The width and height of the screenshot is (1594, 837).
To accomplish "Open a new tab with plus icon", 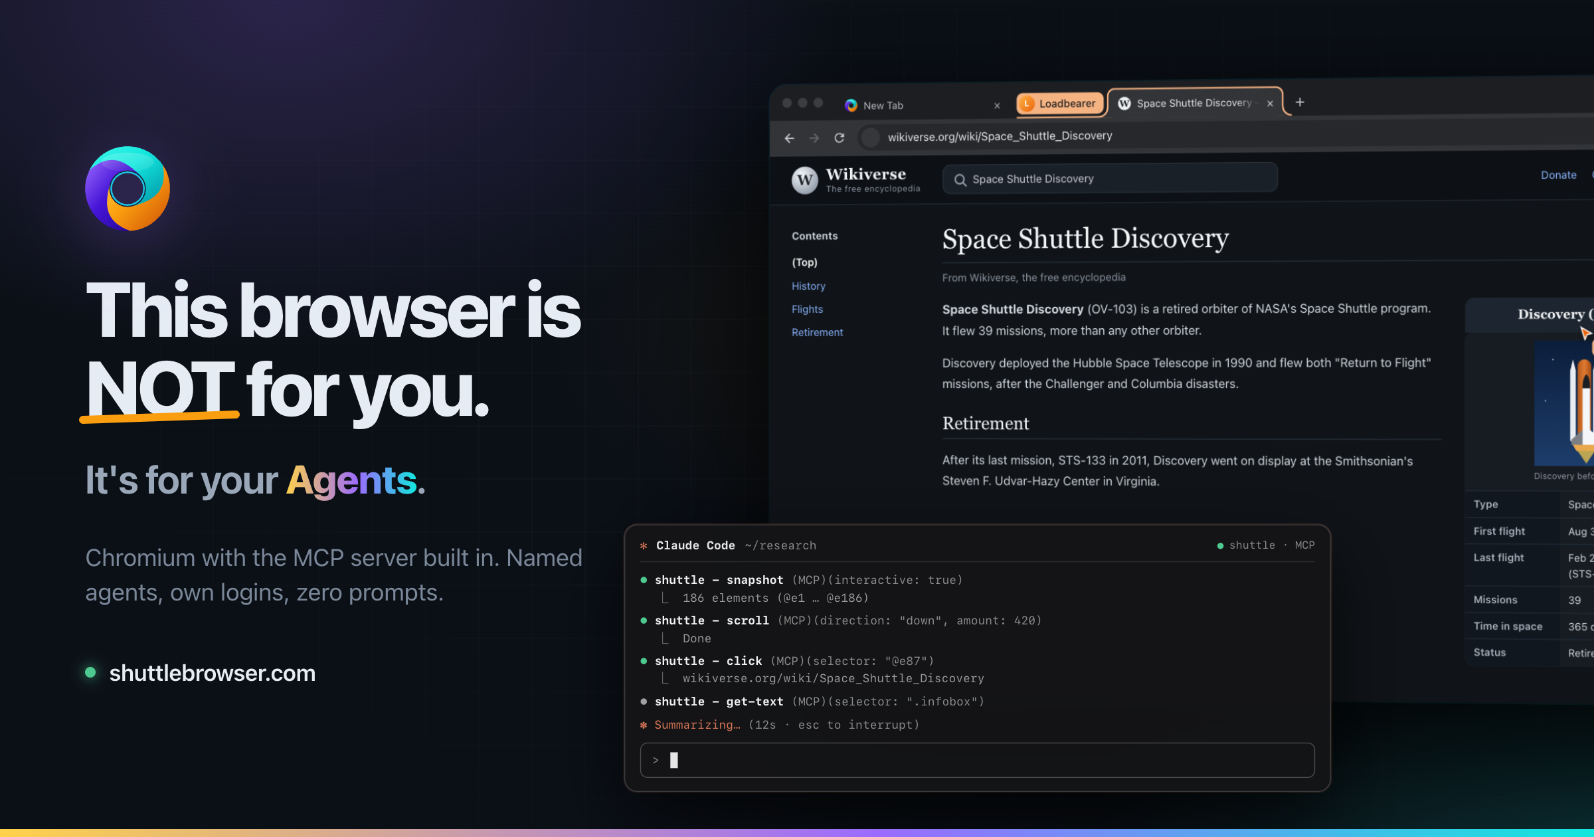I will pyautogui.click(x=1300, y=102).
